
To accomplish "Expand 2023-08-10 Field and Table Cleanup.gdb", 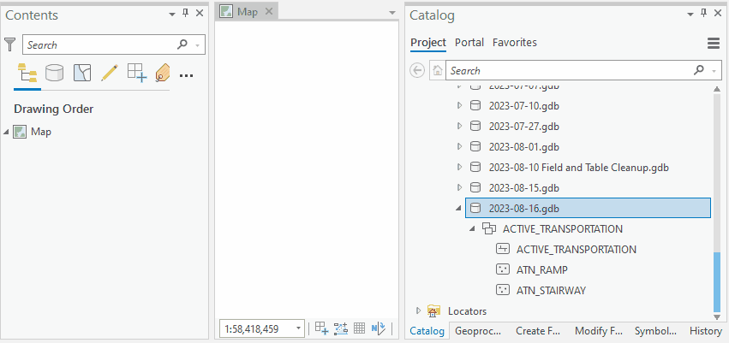I will click(x=460, y=167).
